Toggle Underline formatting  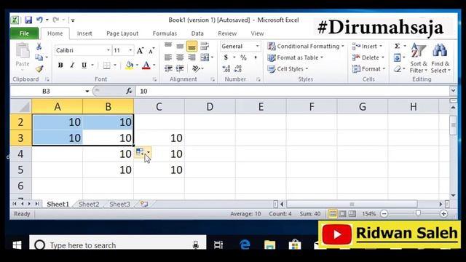tap(84, 65)
